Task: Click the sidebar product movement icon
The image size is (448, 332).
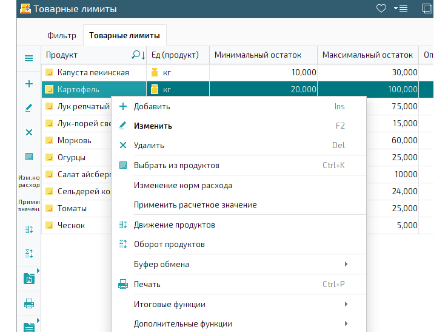Action: [x=29, y=229]
